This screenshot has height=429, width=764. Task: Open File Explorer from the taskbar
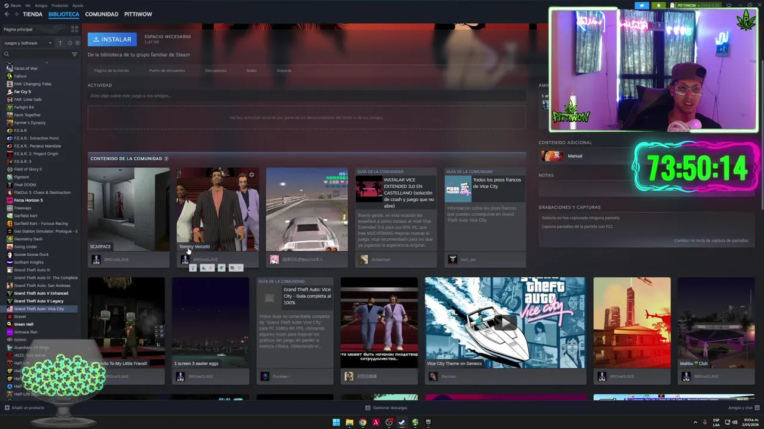click(x=349, y=422)
